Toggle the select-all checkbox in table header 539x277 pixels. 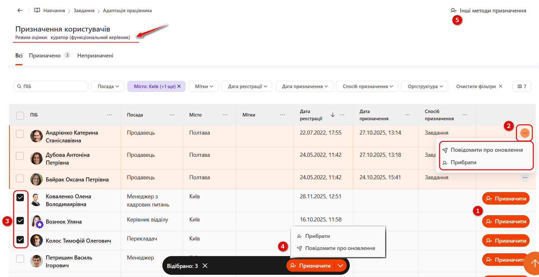coord(20,116)
